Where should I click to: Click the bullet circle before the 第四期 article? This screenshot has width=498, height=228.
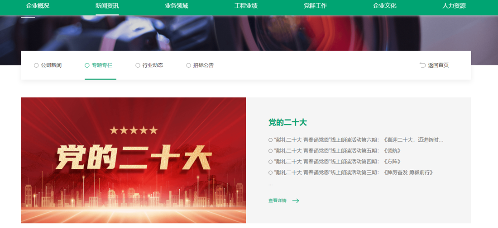(x=270, y=162)
